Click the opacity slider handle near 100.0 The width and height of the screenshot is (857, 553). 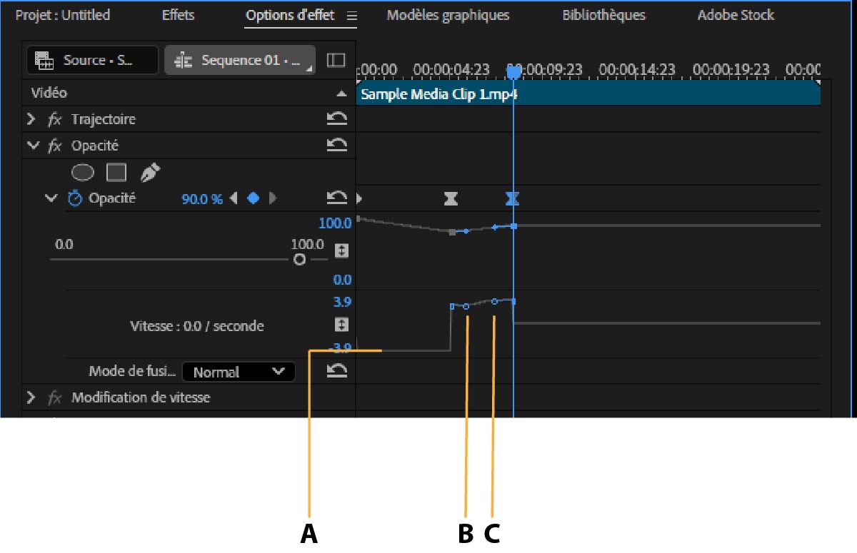click(x=300, y=260)
